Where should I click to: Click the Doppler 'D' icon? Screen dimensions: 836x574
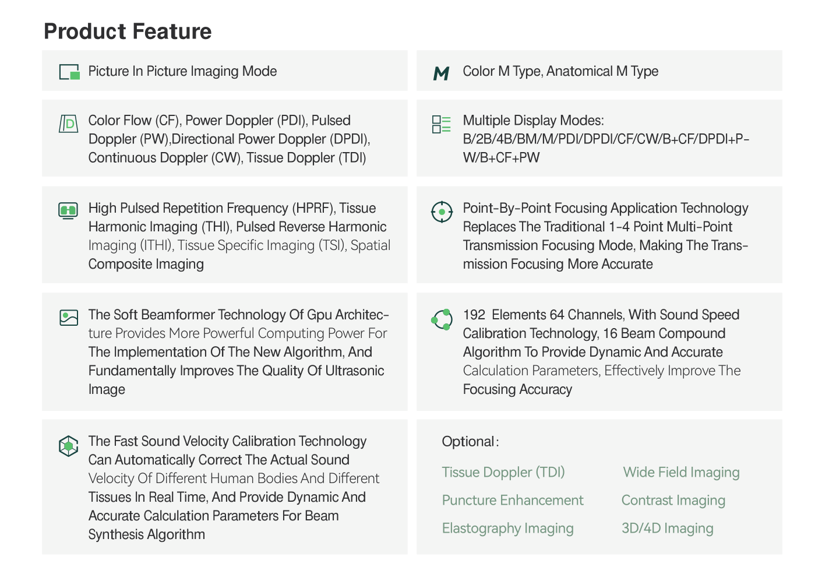(69, 124)
